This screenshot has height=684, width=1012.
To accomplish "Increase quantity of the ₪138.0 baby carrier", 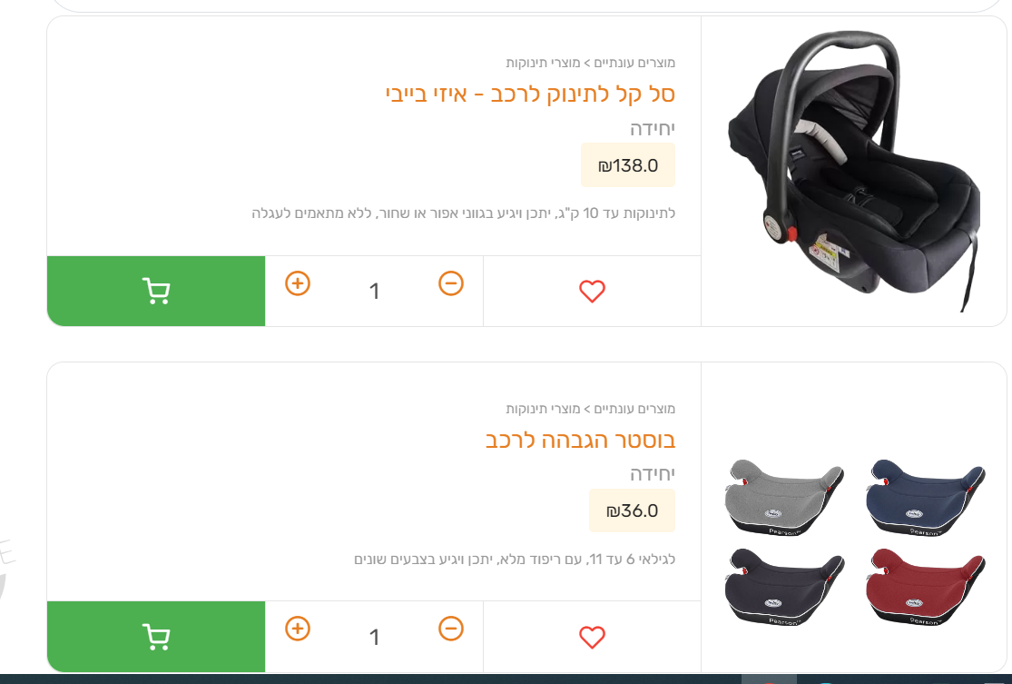I will pyautogui.click(x=298, y=283).
